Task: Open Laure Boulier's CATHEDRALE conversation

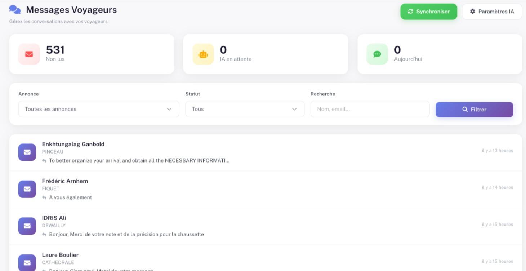Action: pos(266,258)
